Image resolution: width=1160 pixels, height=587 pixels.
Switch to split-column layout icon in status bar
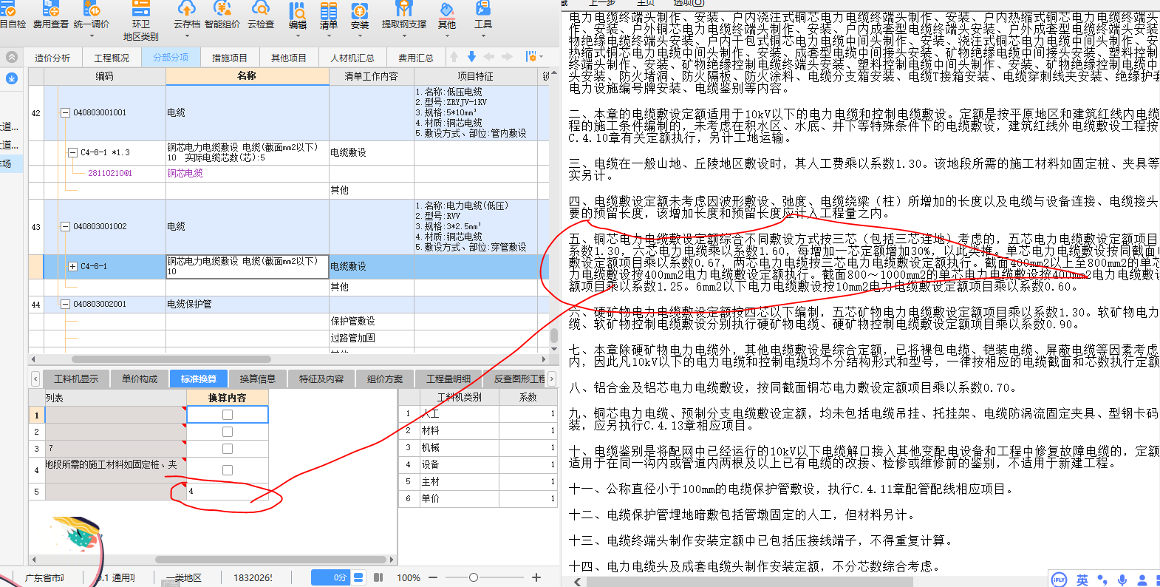coord(378,577)
